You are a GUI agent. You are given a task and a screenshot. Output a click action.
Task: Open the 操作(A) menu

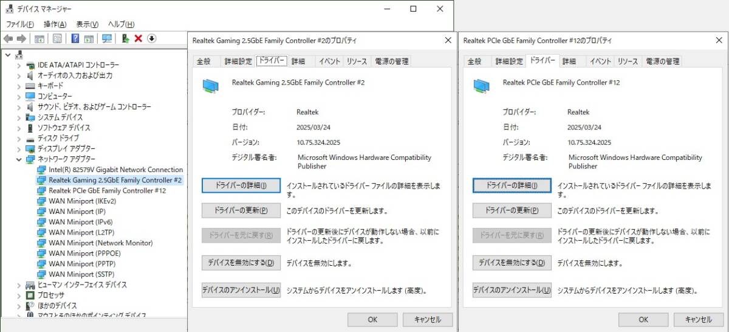55,24
